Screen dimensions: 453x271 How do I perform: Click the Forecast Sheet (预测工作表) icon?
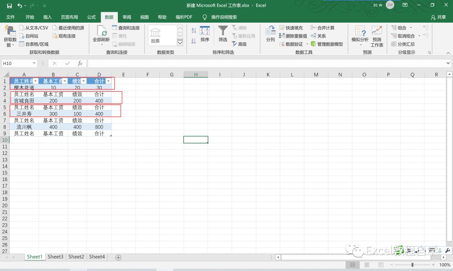pyautogui.click(x=377, y=31)
